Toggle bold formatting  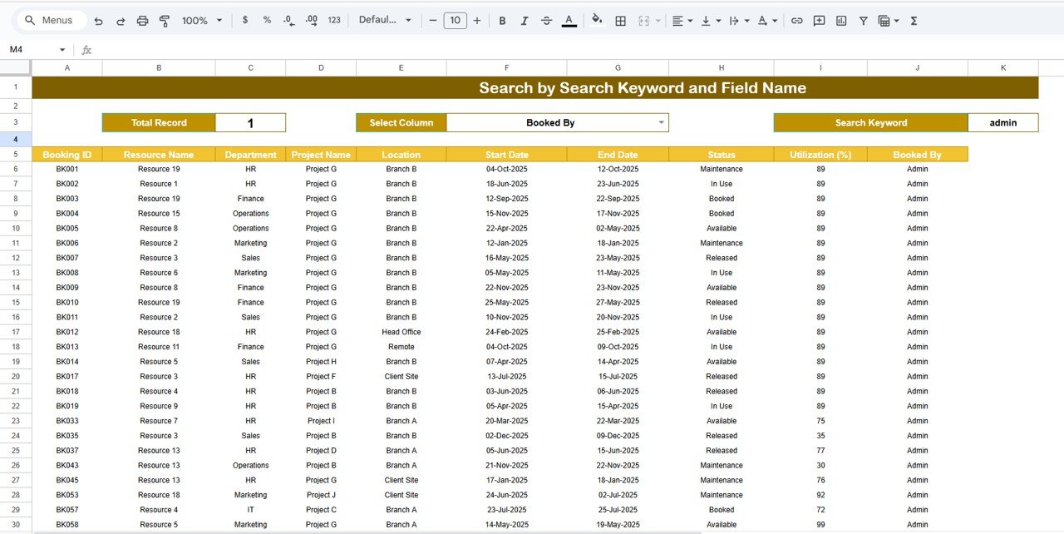coord(502,20)
